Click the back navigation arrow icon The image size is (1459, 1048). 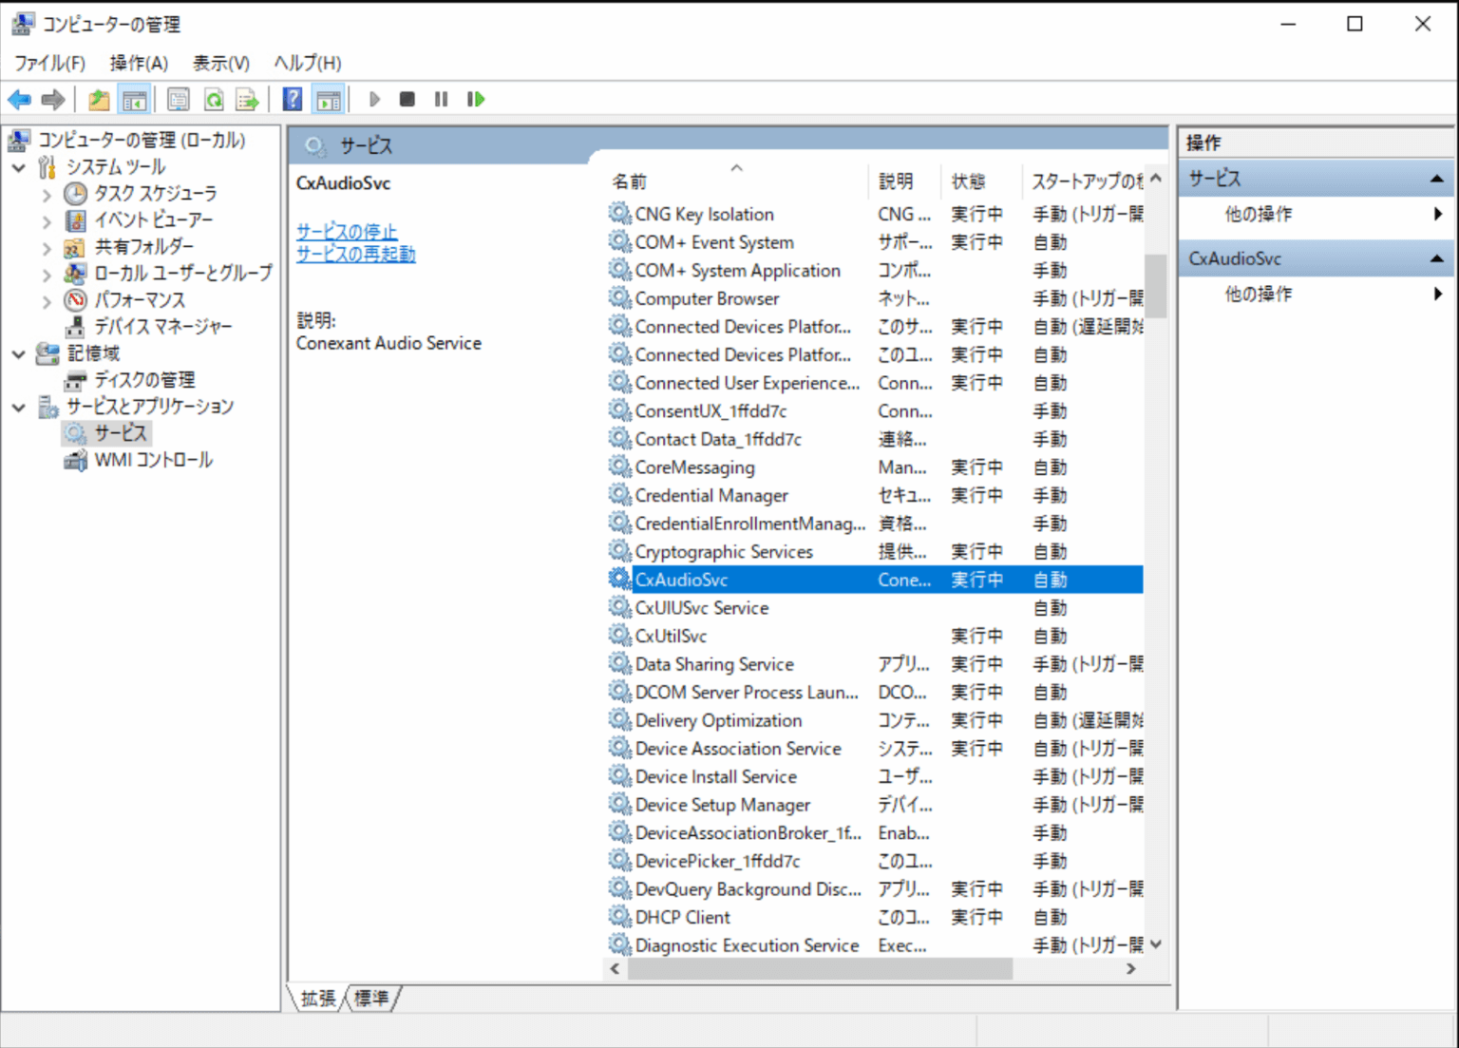19,99
